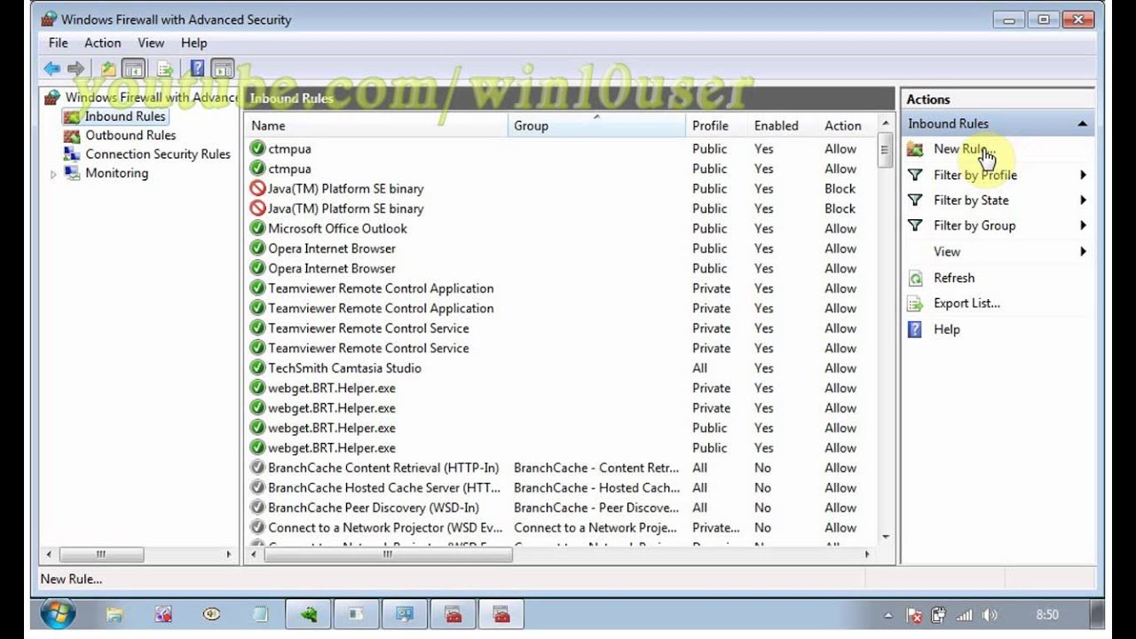The image size is (1136, 639).
Task: Click the Help icon in Actions pane
Action: point(915,329)
